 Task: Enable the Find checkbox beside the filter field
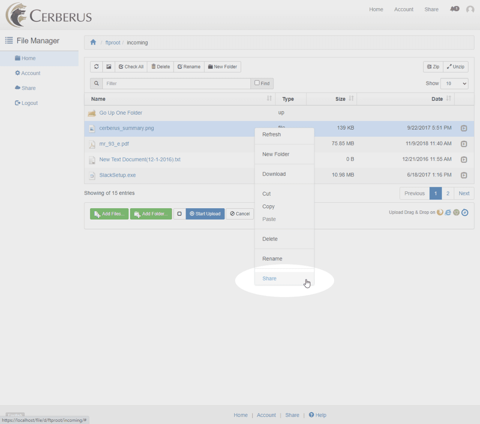pos(257,82)
